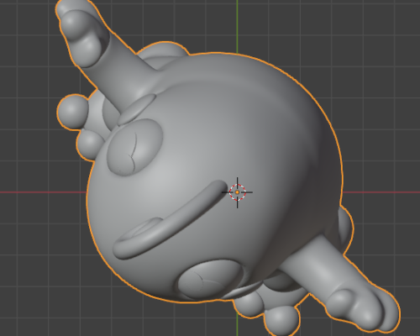Click the upper oval eye of the character

tap(135, 147)
